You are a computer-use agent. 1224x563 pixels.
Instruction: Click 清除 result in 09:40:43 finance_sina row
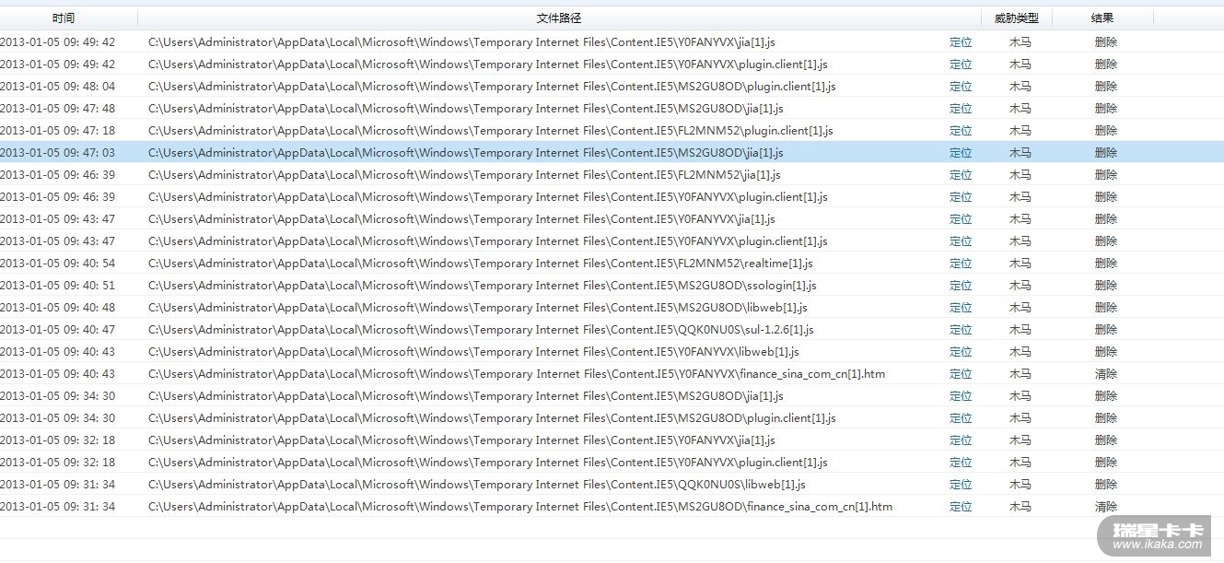(1106, 374)
